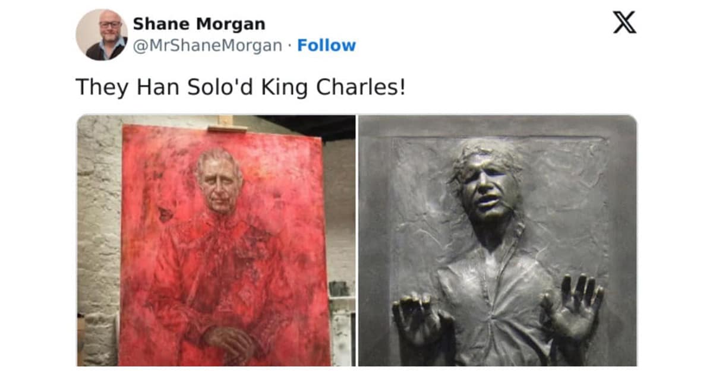Open Shane Morgan's profile avatar
The width and height of the screenshot is (713, 373).
tap(102, 35)
